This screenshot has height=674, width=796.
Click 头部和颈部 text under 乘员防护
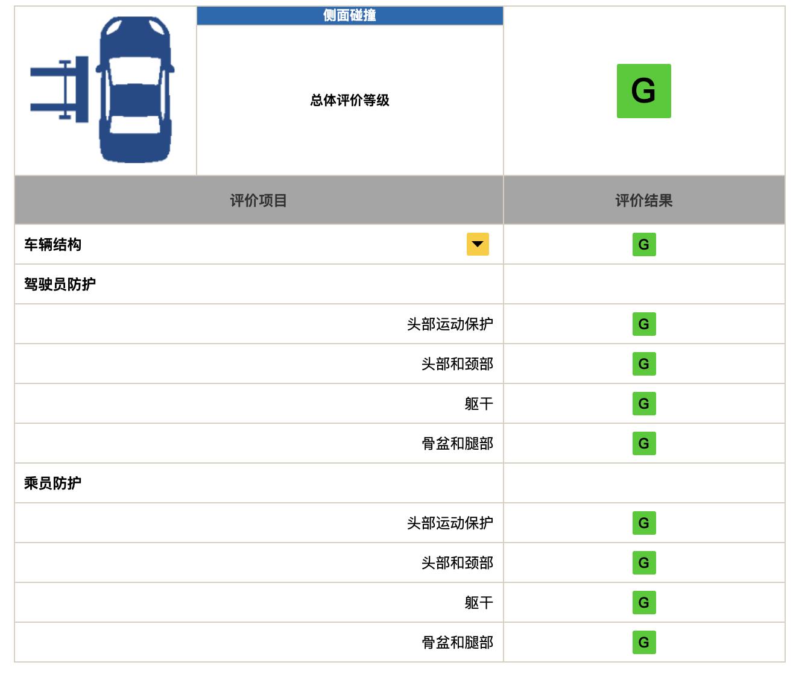(x=457, y=562)
